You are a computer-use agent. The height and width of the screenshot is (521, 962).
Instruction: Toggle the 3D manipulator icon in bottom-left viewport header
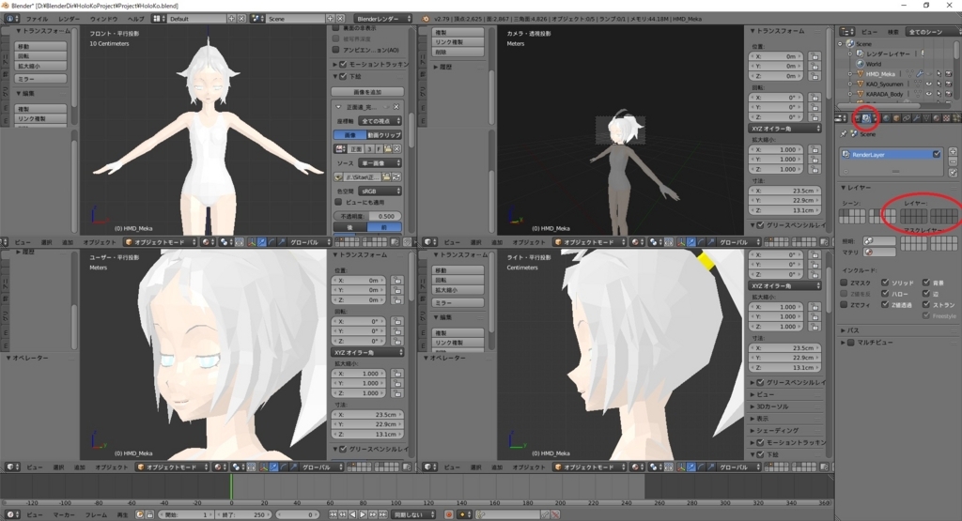[264, 467]
